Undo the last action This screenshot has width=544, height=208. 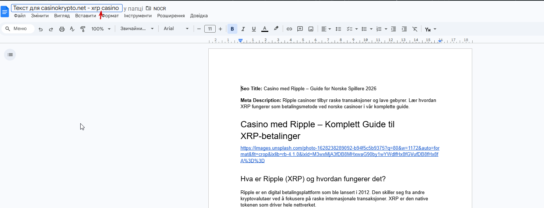pos(40,29)
